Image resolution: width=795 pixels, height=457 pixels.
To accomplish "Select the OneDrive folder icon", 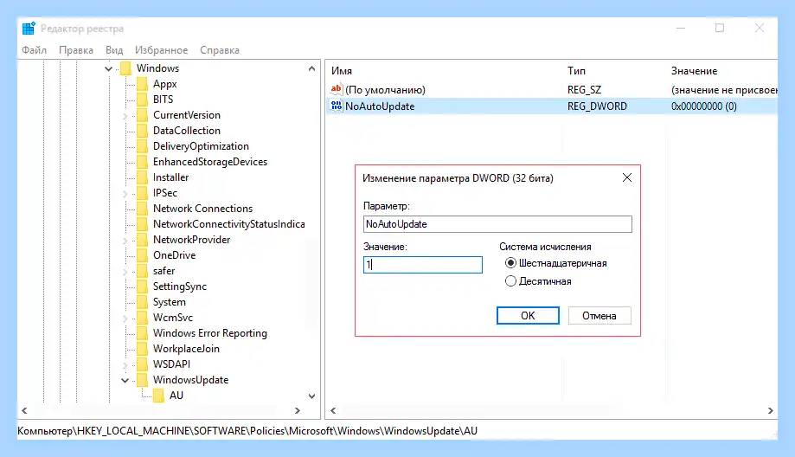I will [143, 255].
